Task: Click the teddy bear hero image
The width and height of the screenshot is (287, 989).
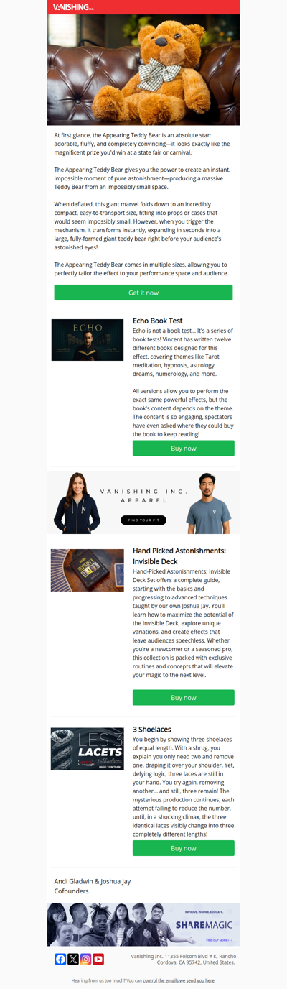Action: 143,70
